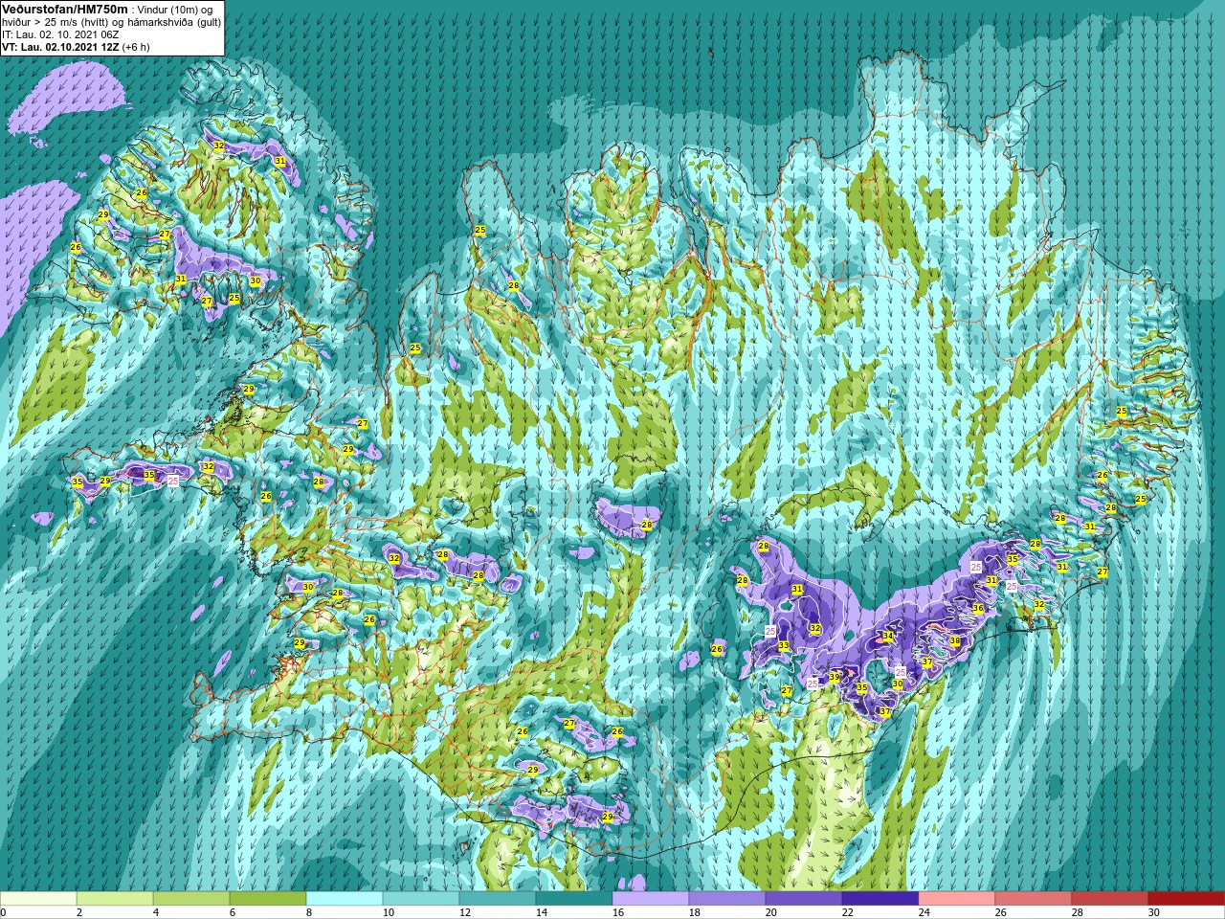Select the 16–18 m/s light lavender legend swatch

pos(651,899)
